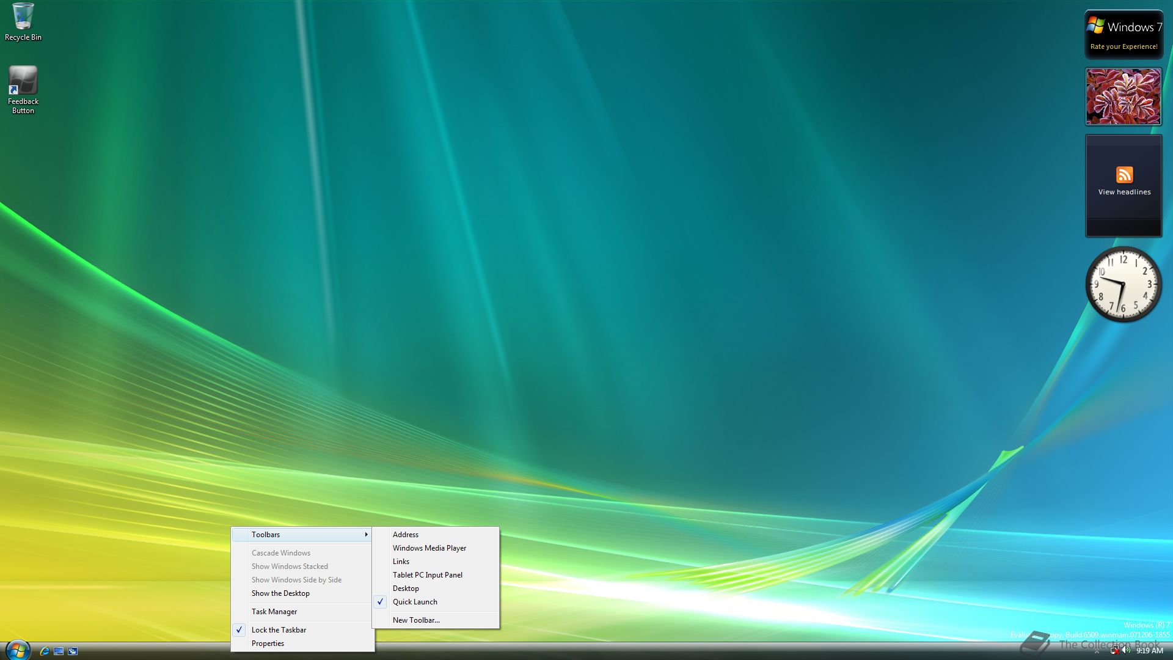
Task: Click the 9:19 AM taskbar clock
Action: pyautogui.click(x=1149, y=651)
